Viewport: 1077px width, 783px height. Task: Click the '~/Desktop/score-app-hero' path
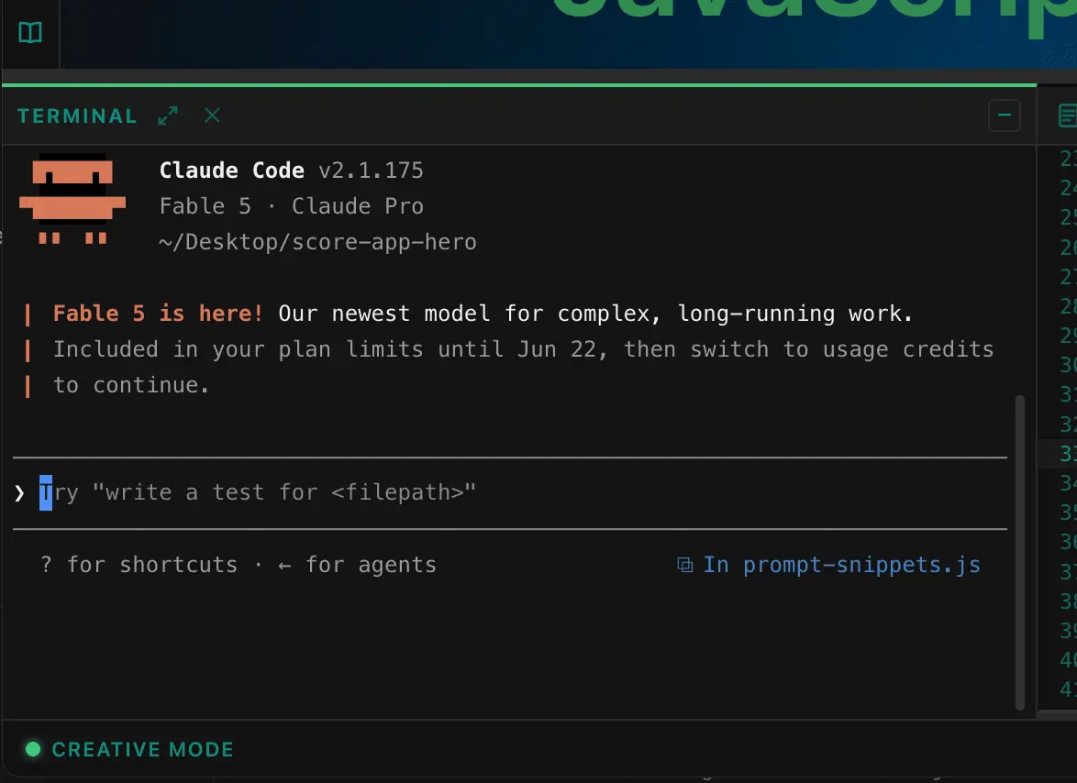(317, 242)
